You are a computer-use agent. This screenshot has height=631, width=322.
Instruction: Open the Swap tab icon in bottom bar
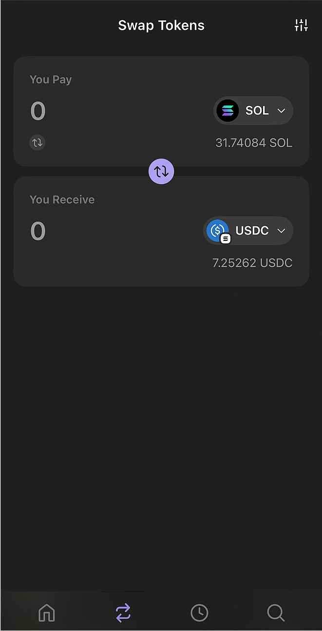(x=123, y=612)
